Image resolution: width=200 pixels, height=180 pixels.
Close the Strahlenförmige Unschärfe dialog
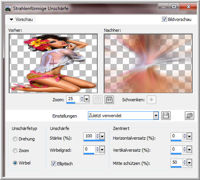coord(188,7)
